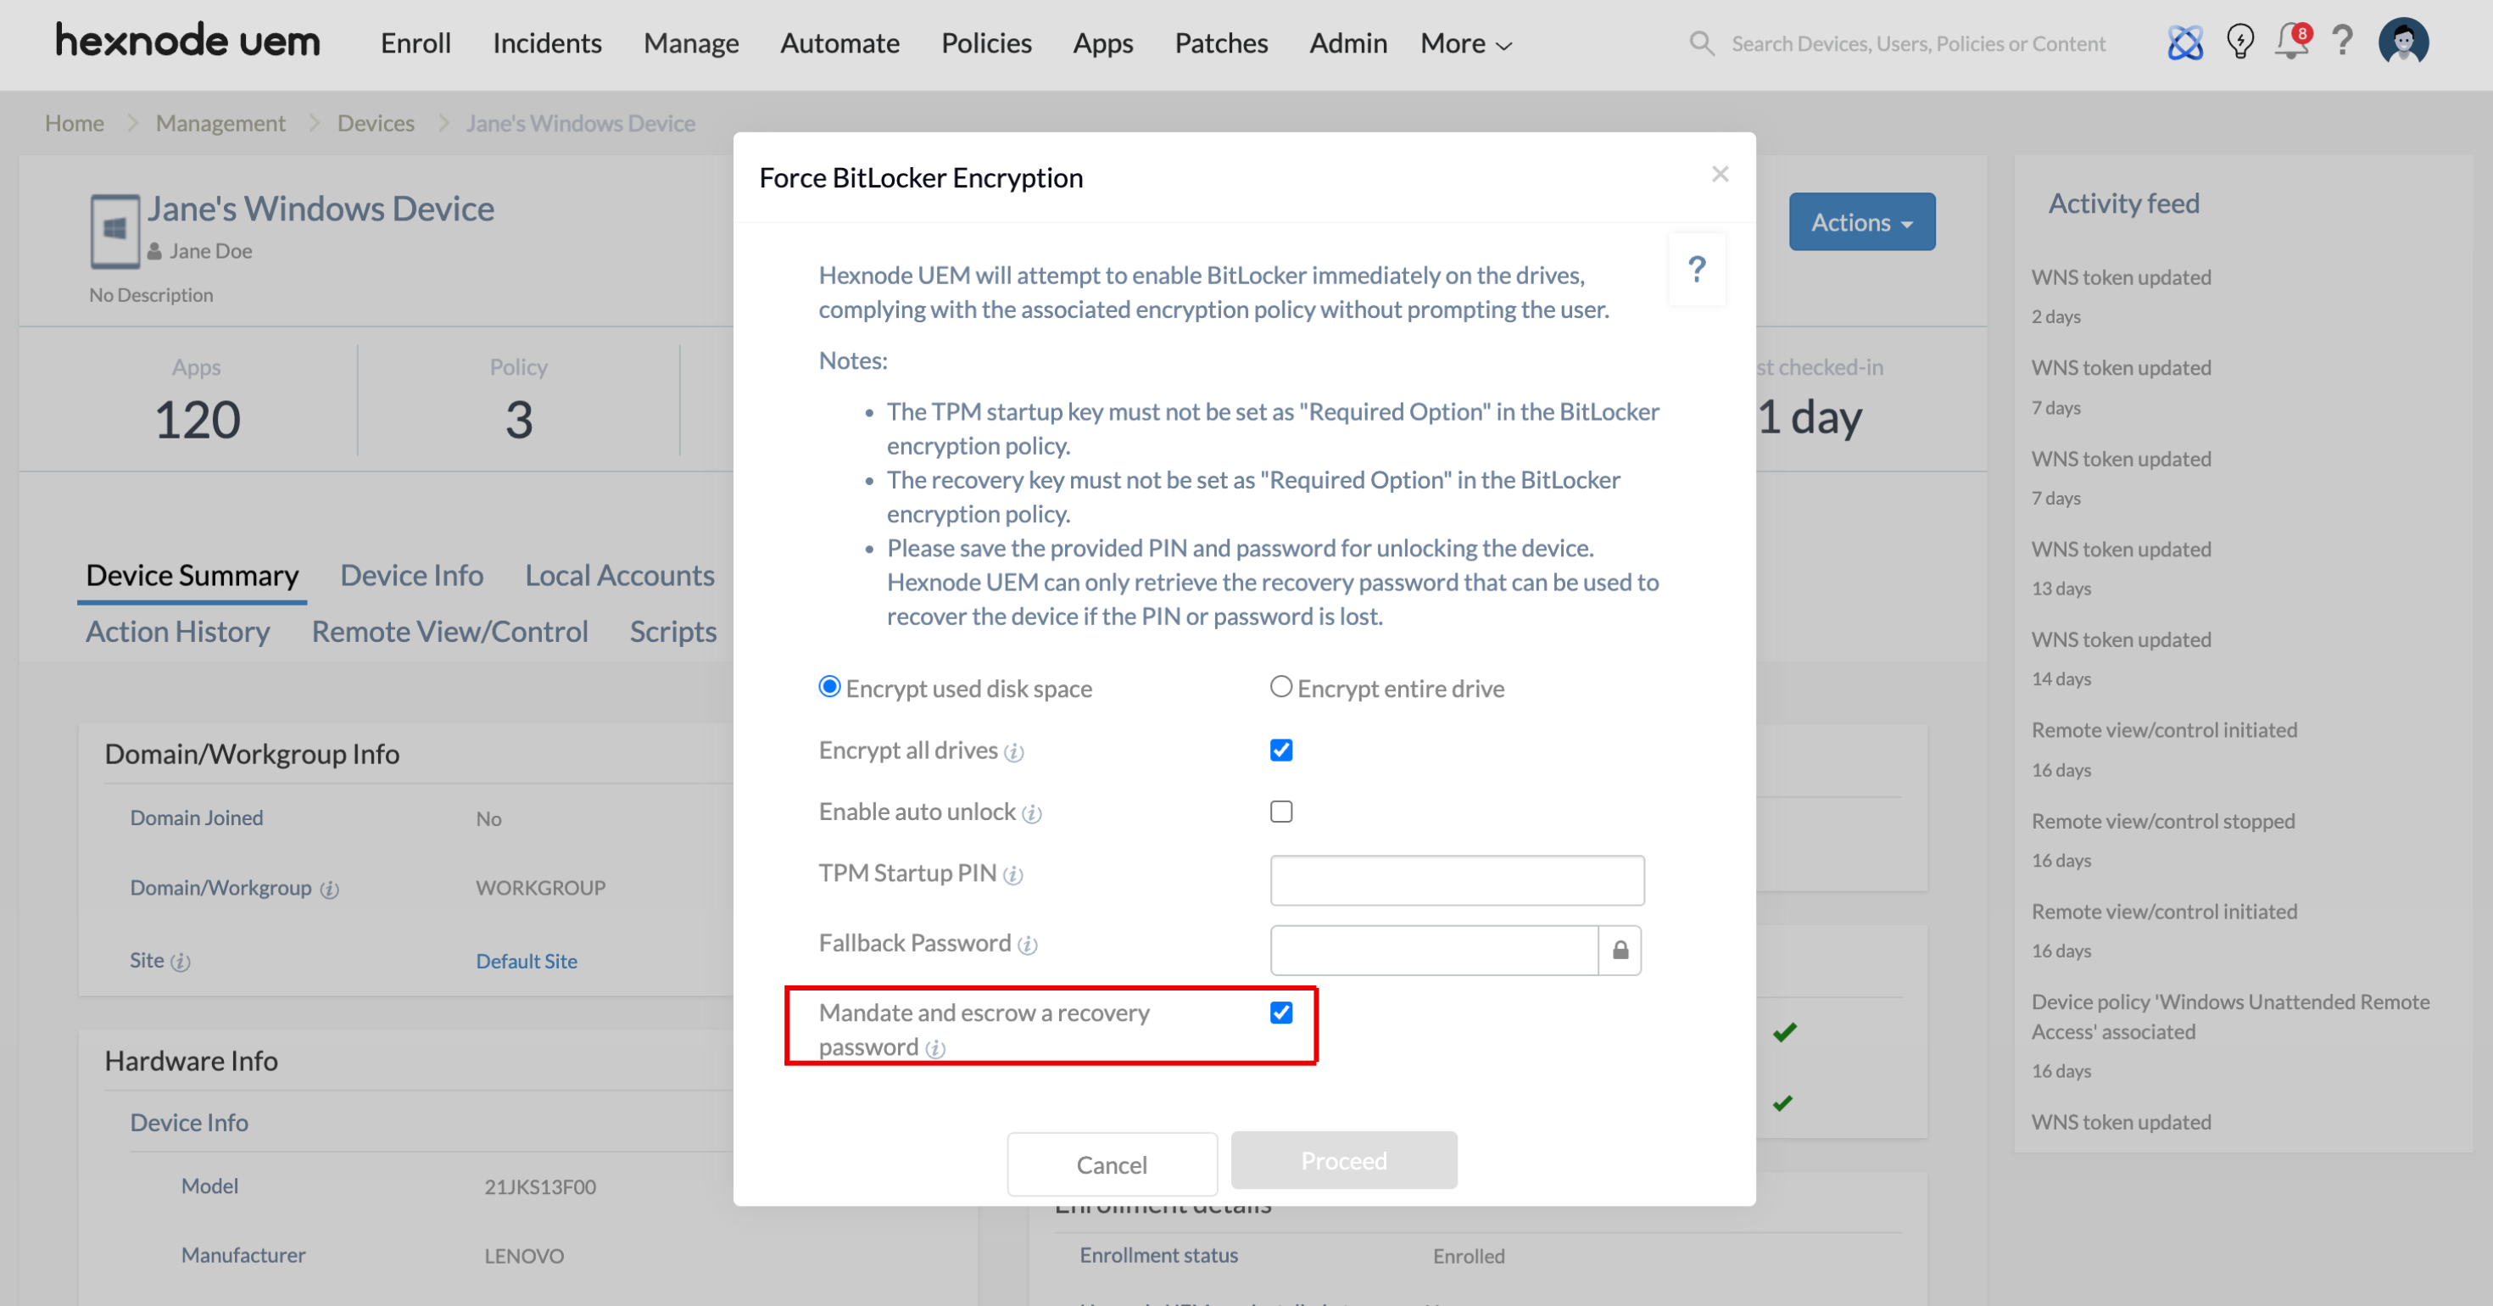The width and height of the screenshot is (2493, 1306).
Task: Show info for Mandate and escrow recovery password
Action: pyautogui.click(x=934, y=1048)
